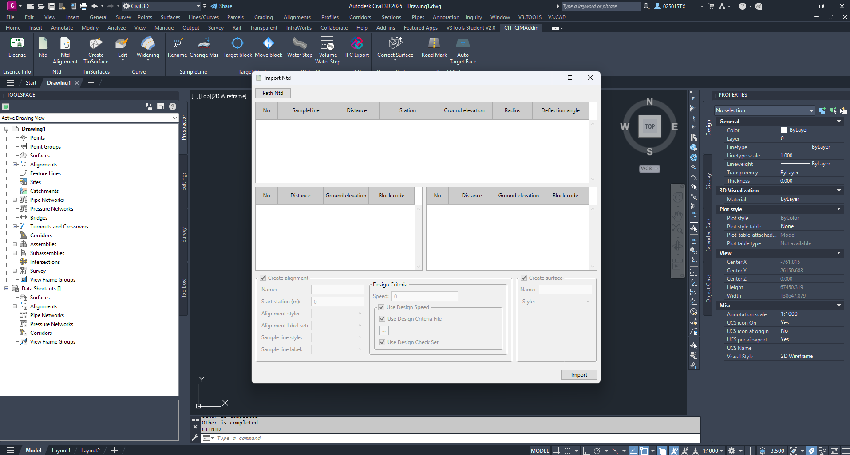
Task: Expand the Pipe Networks tree node under Drawing1
Action: [15, 200]
